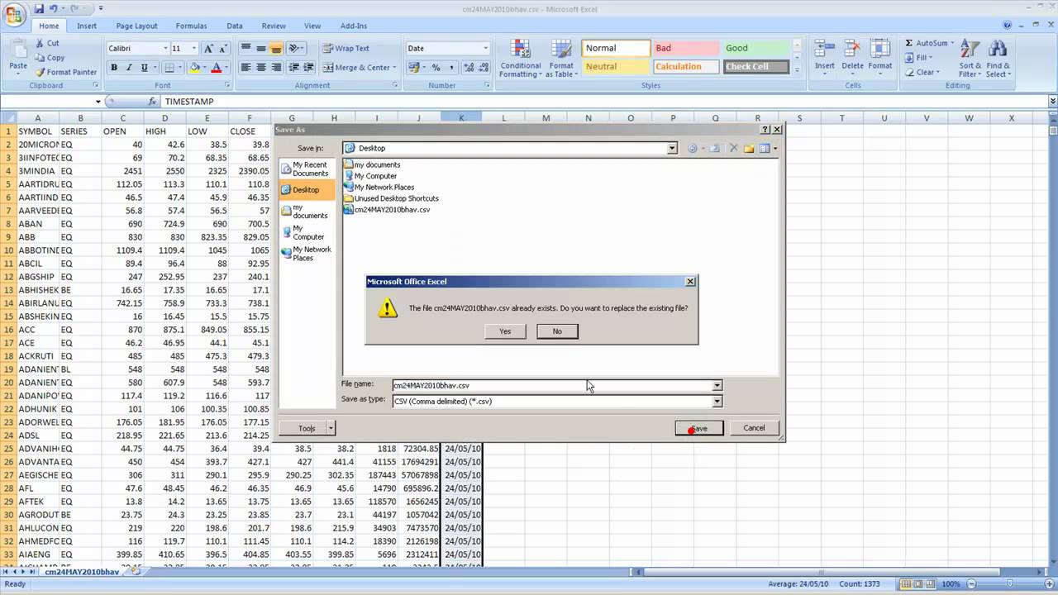
Task: Toggle Underline formatting
Action: coord(144,68)
